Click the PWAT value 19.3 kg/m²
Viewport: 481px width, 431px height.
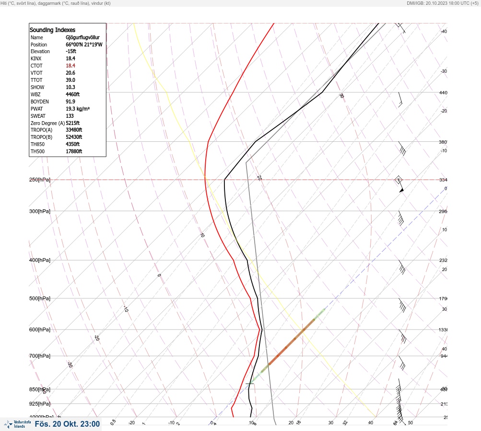pyautogui.click(x=78, y=109)
